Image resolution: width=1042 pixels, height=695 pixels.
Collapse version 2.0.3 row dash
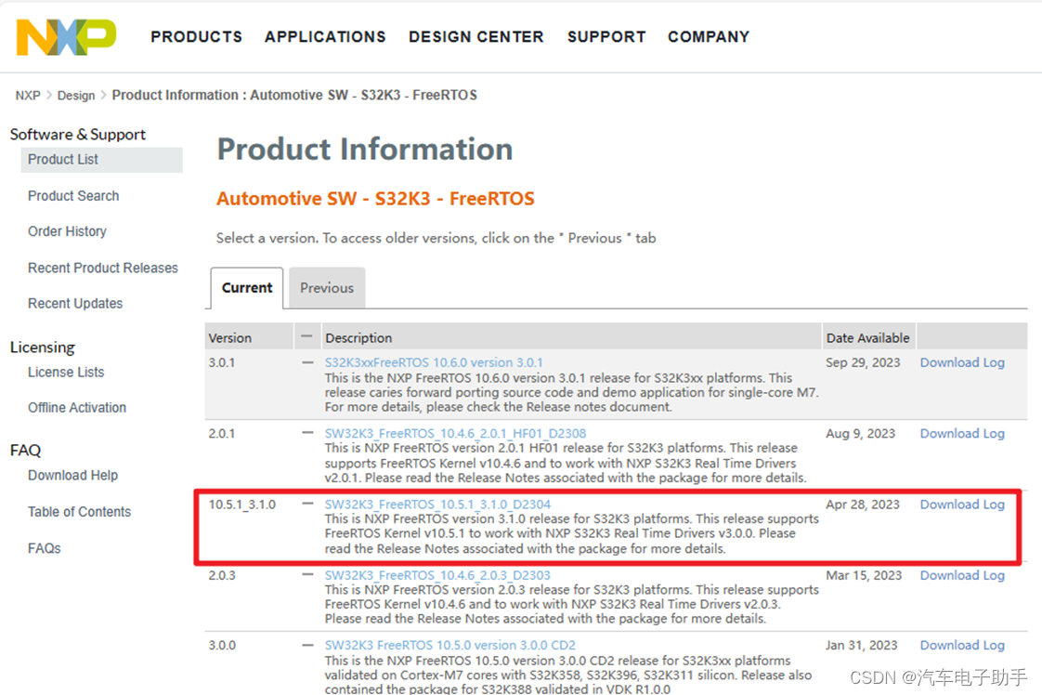click(x=307, y=574)
